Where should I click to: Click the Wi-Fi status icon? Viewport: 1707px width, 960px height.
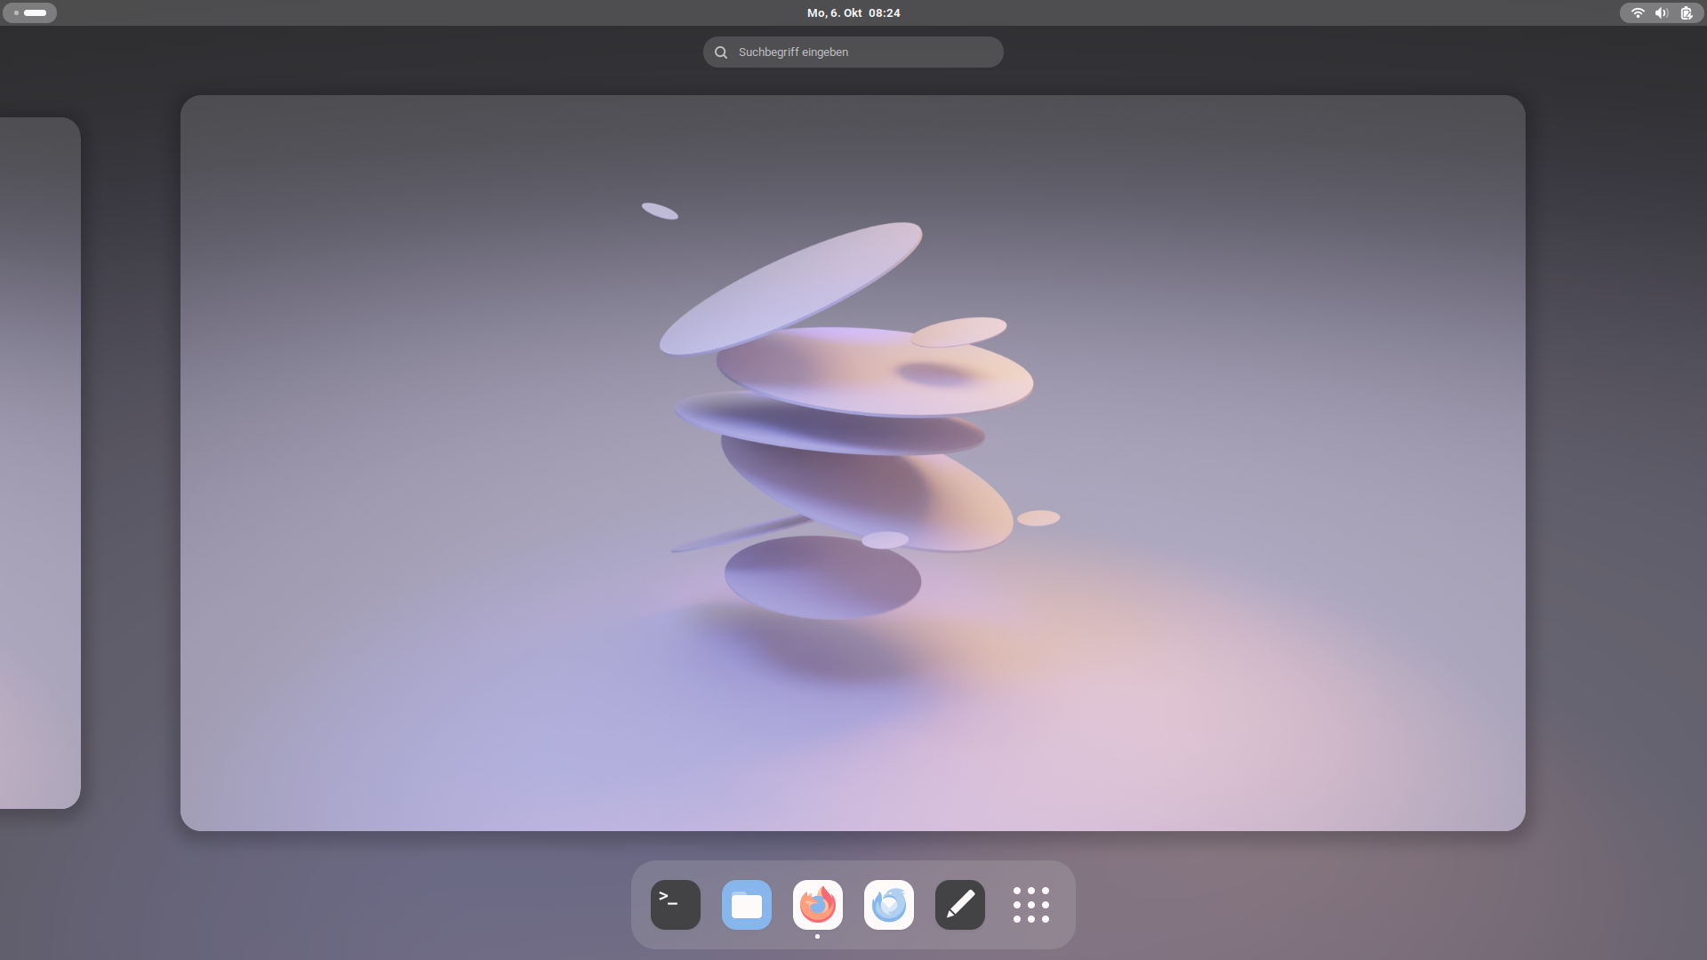coord(1638,12)
